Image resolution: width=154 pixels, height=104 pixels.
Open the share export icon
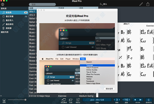click(148, 4)
